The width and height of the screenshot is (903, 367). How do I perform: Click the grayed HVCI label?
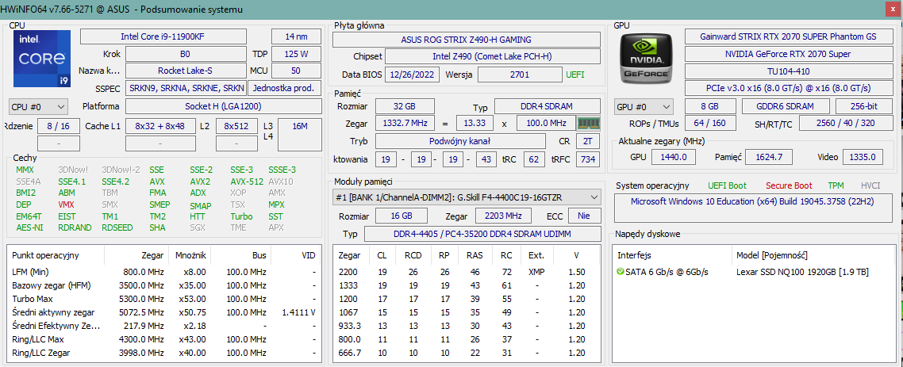pos(870,185)
